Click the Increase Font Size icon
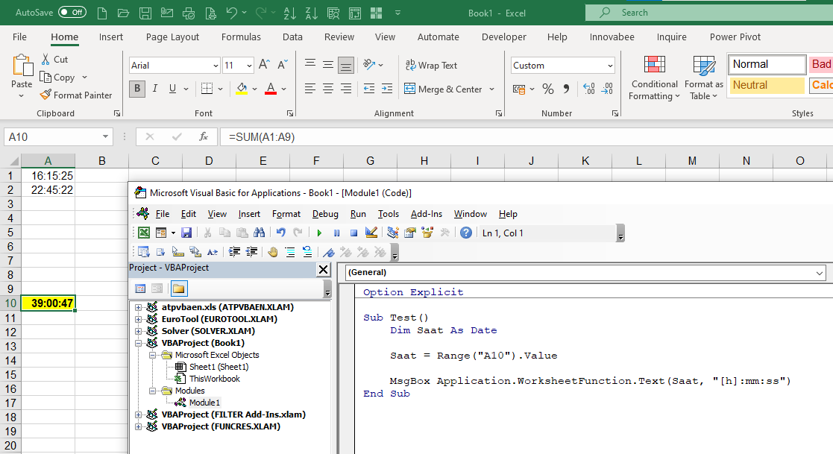Image resolution: width=833 pixels, height=454 pixels. [x=264, y=65]
